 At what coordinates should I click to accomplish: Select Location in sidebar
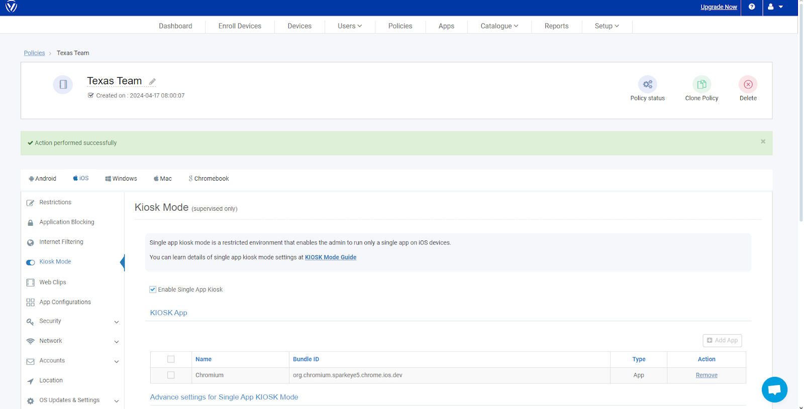pos(51,380)
